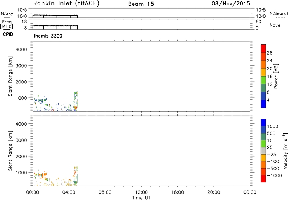Click the 3000 tick in velocity panel

tap(21, 140)
